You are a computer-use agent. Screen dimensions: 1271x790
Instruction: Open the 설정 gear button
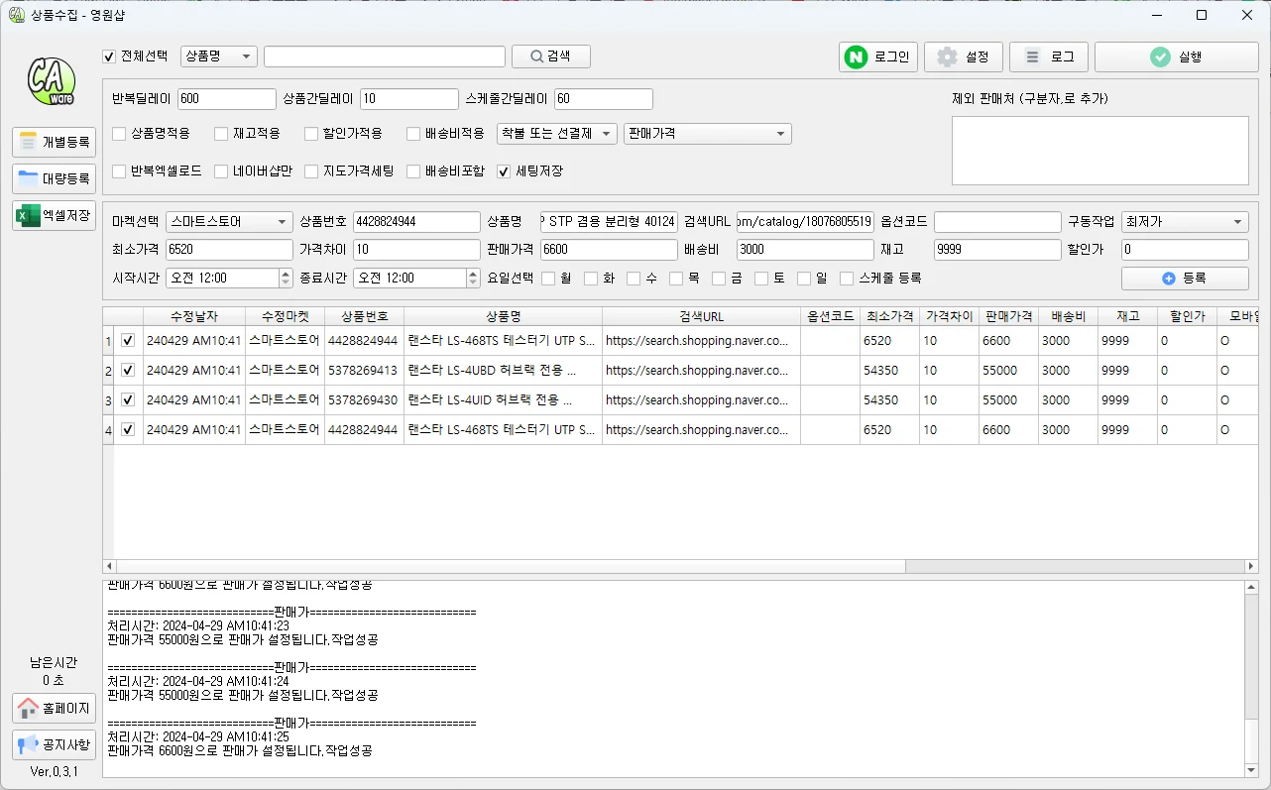pos(964,57)
